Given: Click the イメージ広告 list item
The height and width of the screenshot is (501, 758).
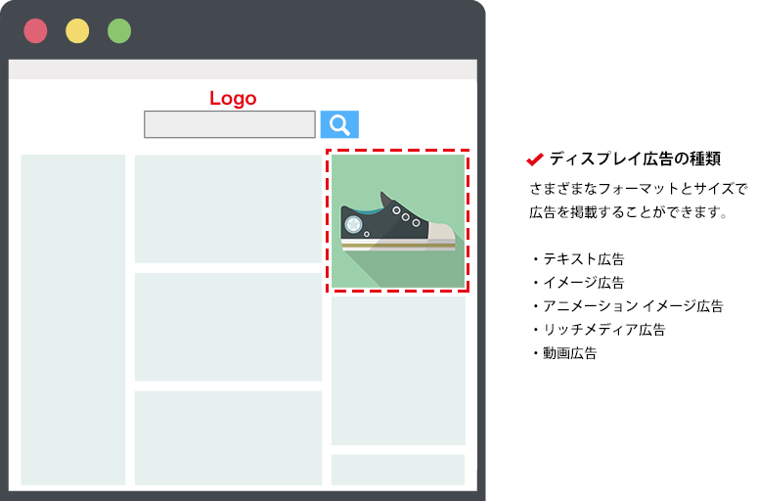Looking at the screenshot, I should coord(584,283).
